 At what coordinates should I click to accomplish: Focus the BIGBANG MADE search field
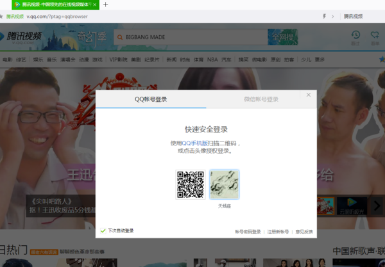[x=191, y=37]
